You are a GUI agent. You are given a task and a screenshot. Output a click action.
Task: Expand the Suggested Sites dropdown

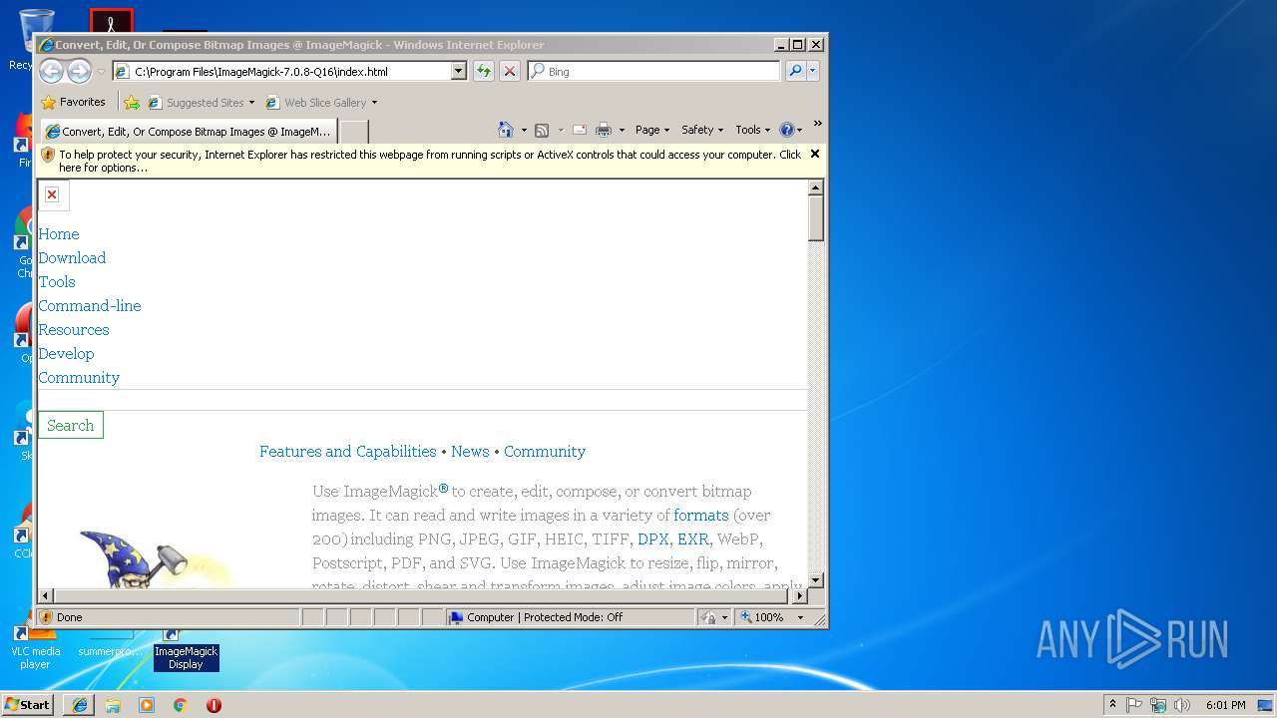coord(251,103)
